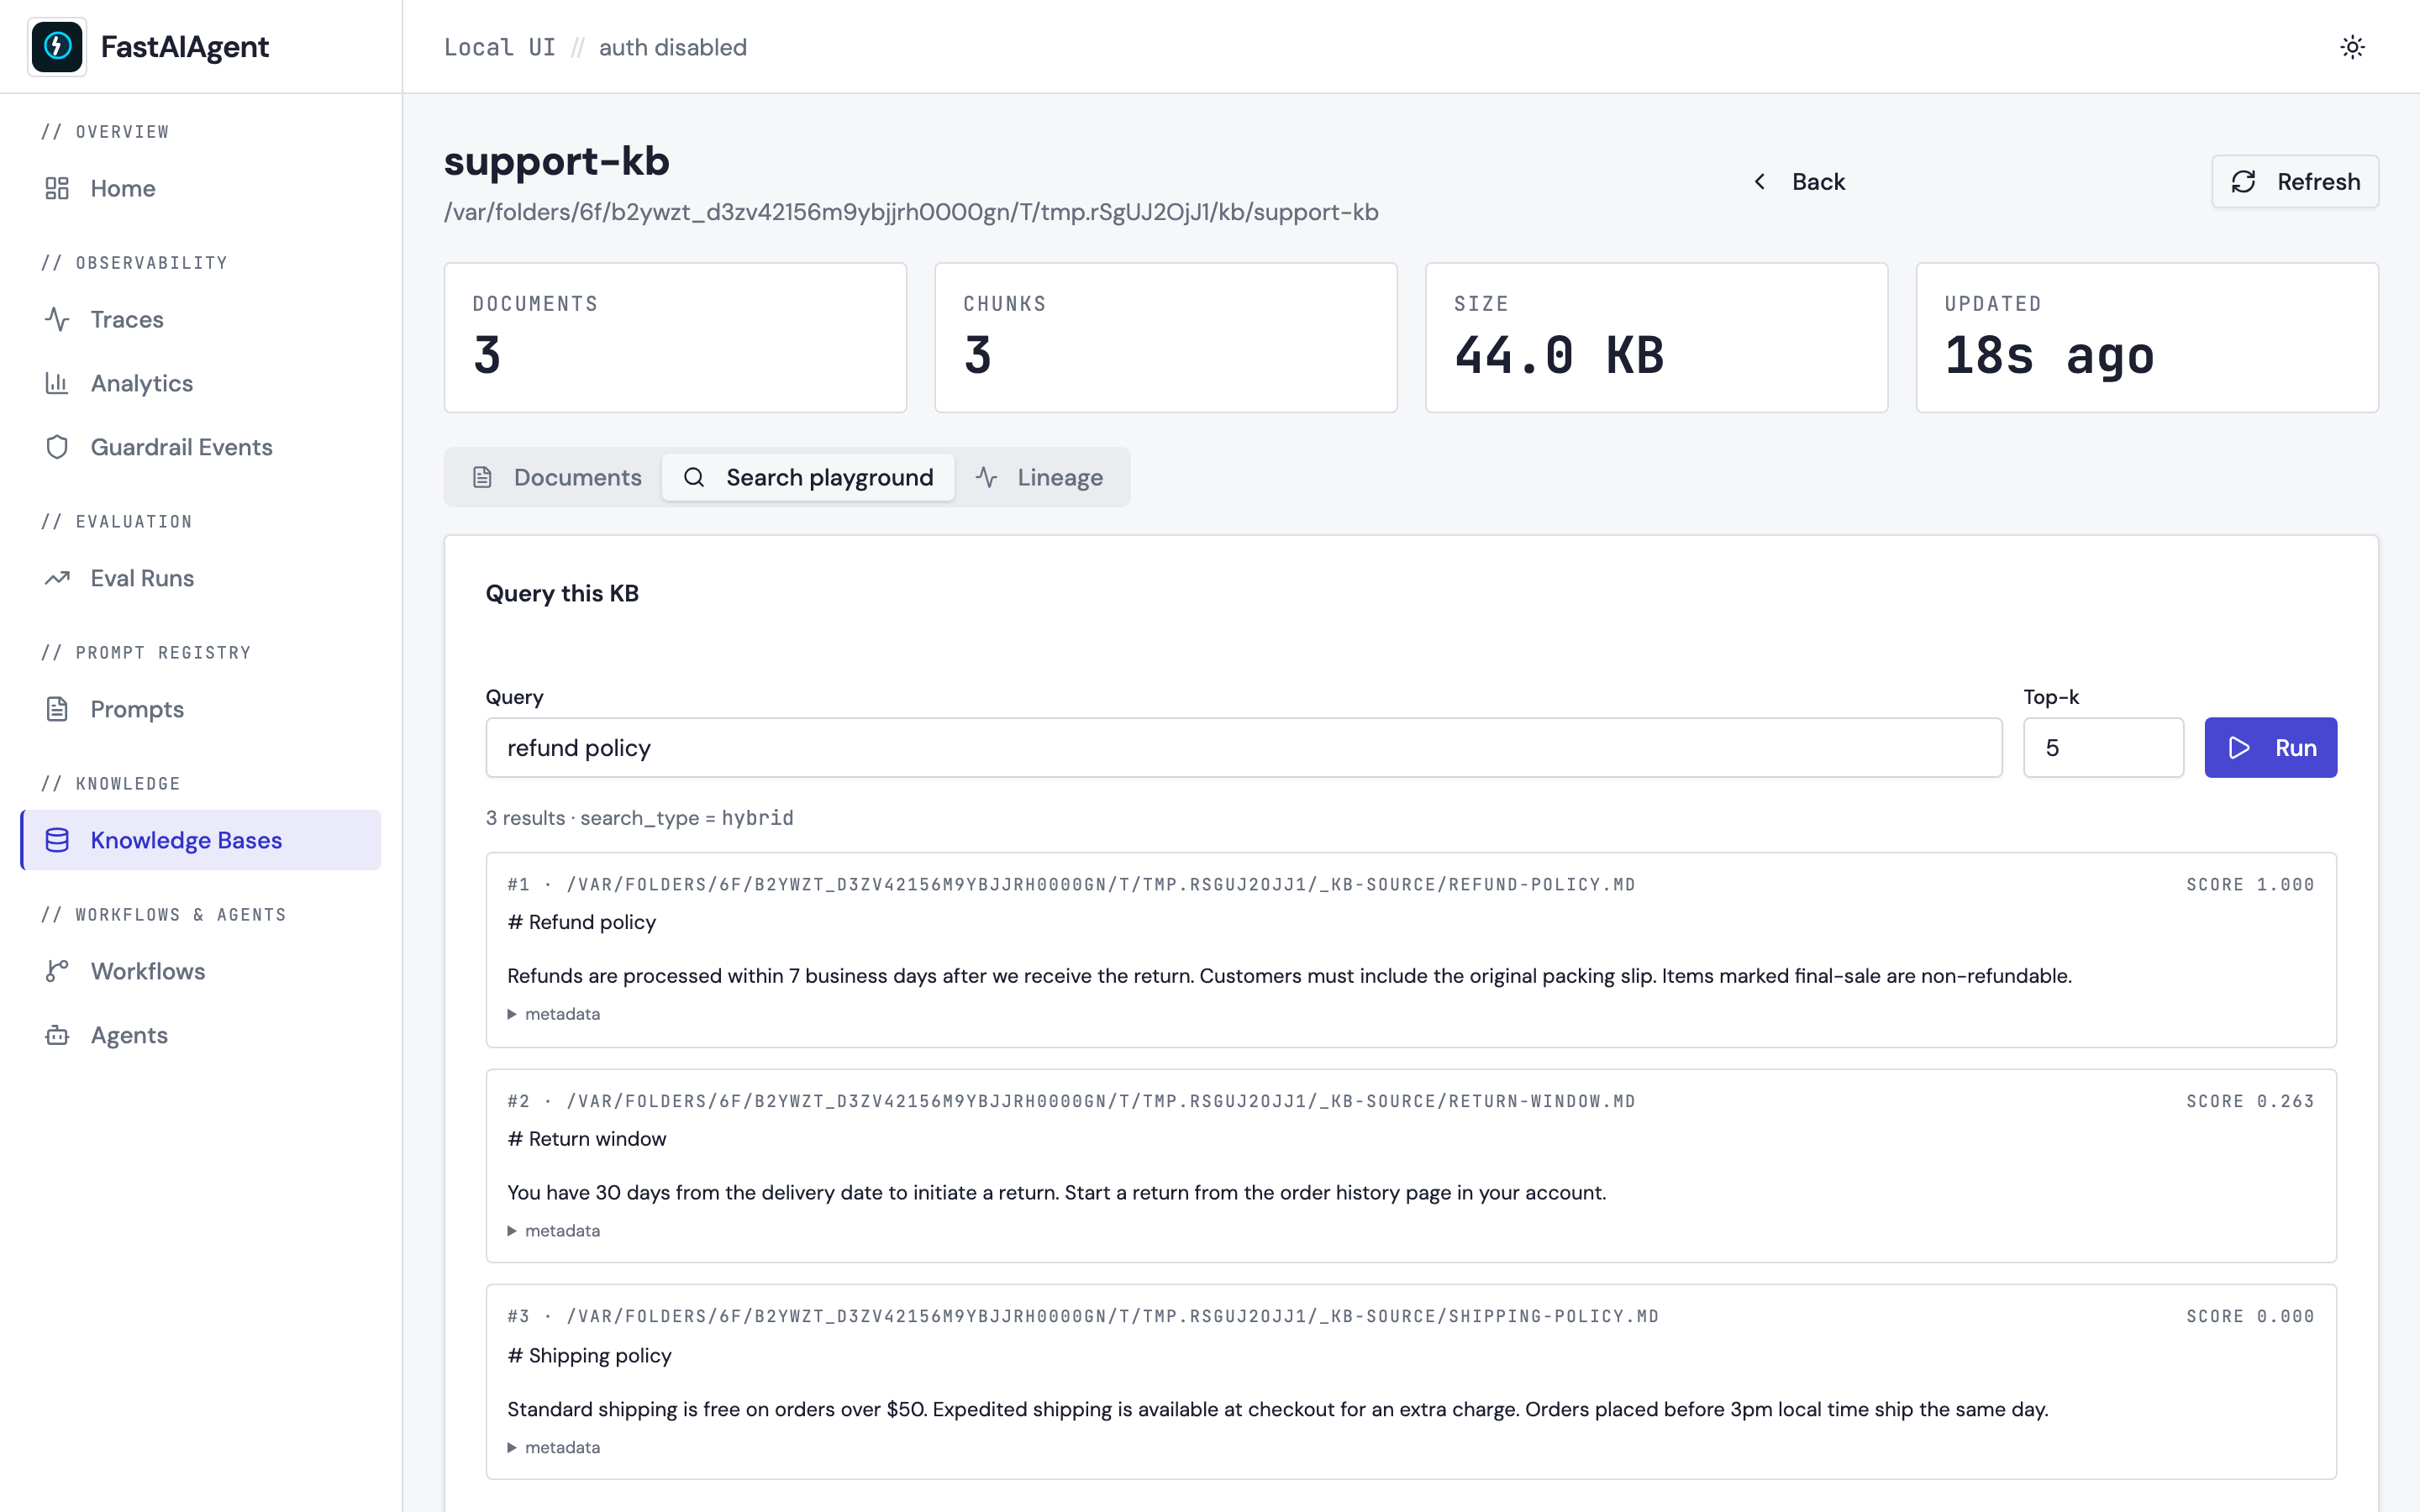Click the play triangle icon on Run
Screen dimensions: 2420x1512
pyautogui.click(x=2240, y=748)
